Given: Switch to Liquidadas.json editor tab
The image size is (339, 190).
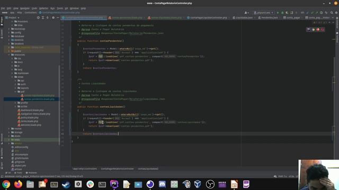Looking at the screenshot, I should point(243,17).
